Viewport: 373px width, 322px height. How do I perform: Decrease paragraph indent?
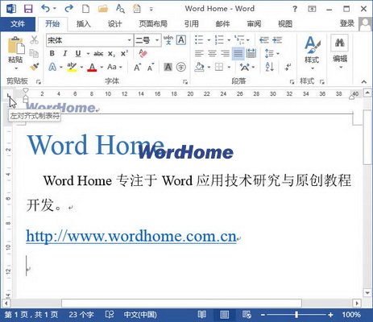point(264,40)
